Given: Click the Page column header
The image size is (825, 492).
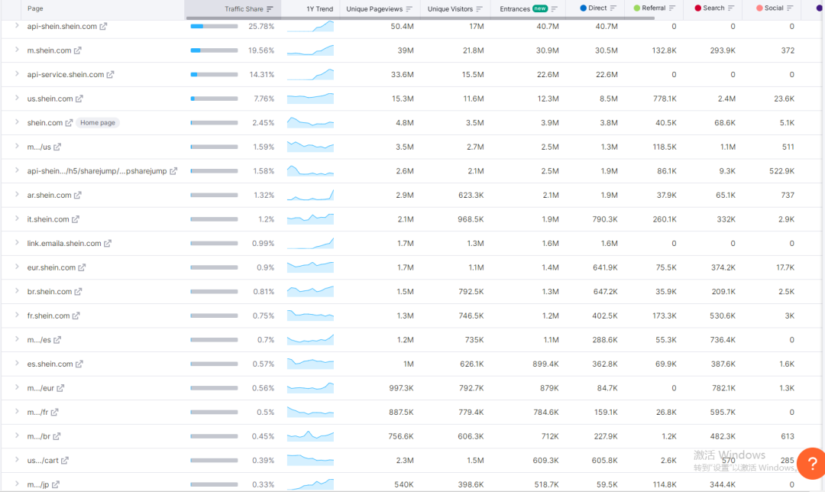Looking at the screenshot, I should pyautogui.click(x=35, y=8).
